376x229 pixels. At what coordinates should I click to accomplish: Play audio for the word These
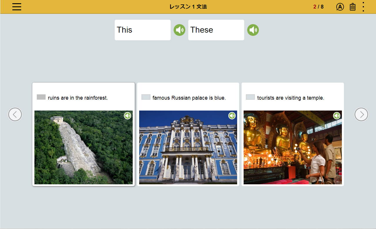pyautogui.click(x=253, y=30)
